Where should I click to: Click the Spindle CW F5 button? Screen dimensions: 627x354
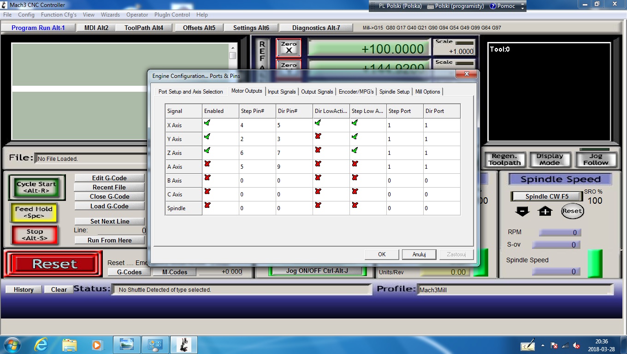click(x=547, y=196)
